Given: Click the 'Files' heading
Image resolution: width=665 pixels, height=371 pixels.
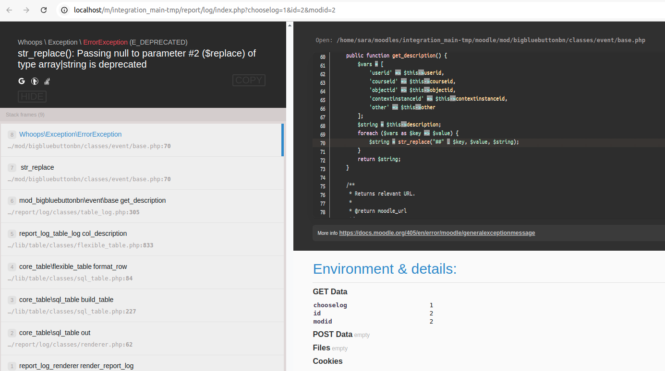Looking at the screenshot, I should [x=322, y=348].
